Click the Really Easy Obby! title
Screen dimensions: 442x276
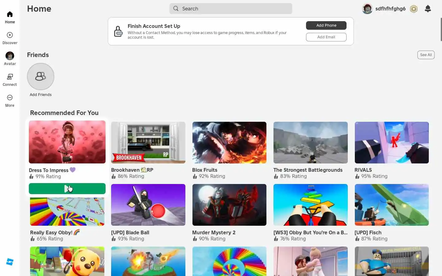point(55,232)
